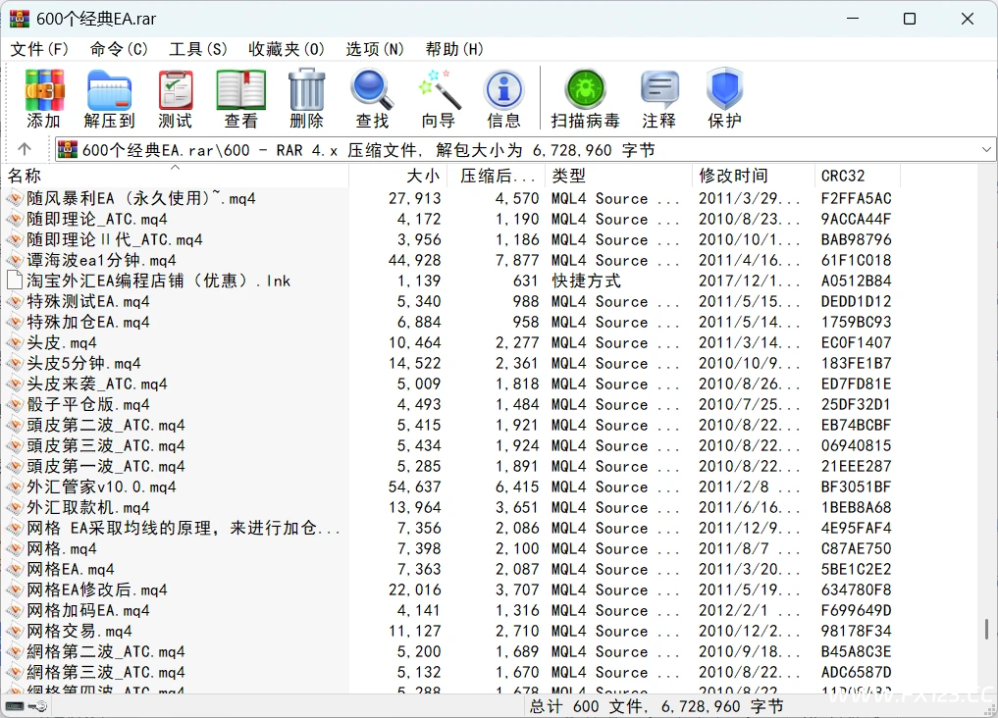The width and height of the screenshot is (998, 718).
Task: Expand the archive path dropdown arrow
Action: [x=986, y=149]
